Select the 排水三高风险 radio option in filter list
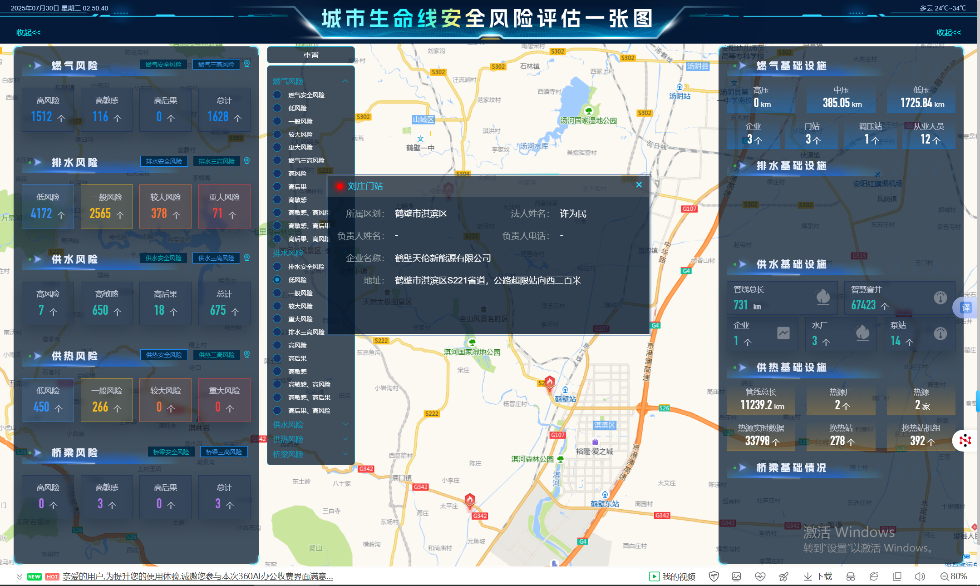 click(277, 332)
